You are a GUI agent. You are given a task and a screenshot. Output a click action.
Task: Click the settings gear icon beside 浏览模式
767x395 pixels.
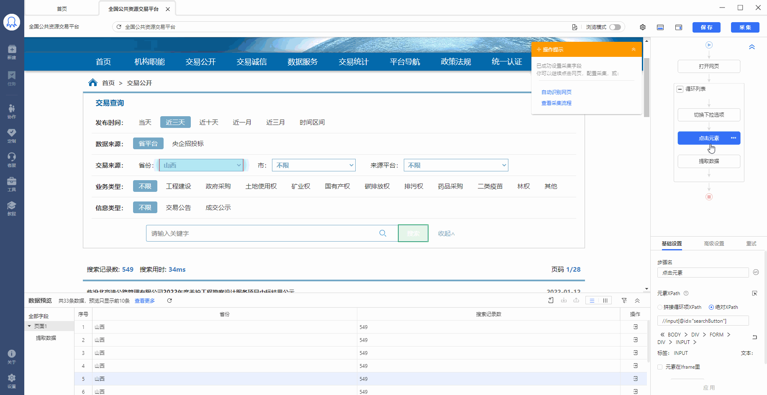(x=643, y=27)
